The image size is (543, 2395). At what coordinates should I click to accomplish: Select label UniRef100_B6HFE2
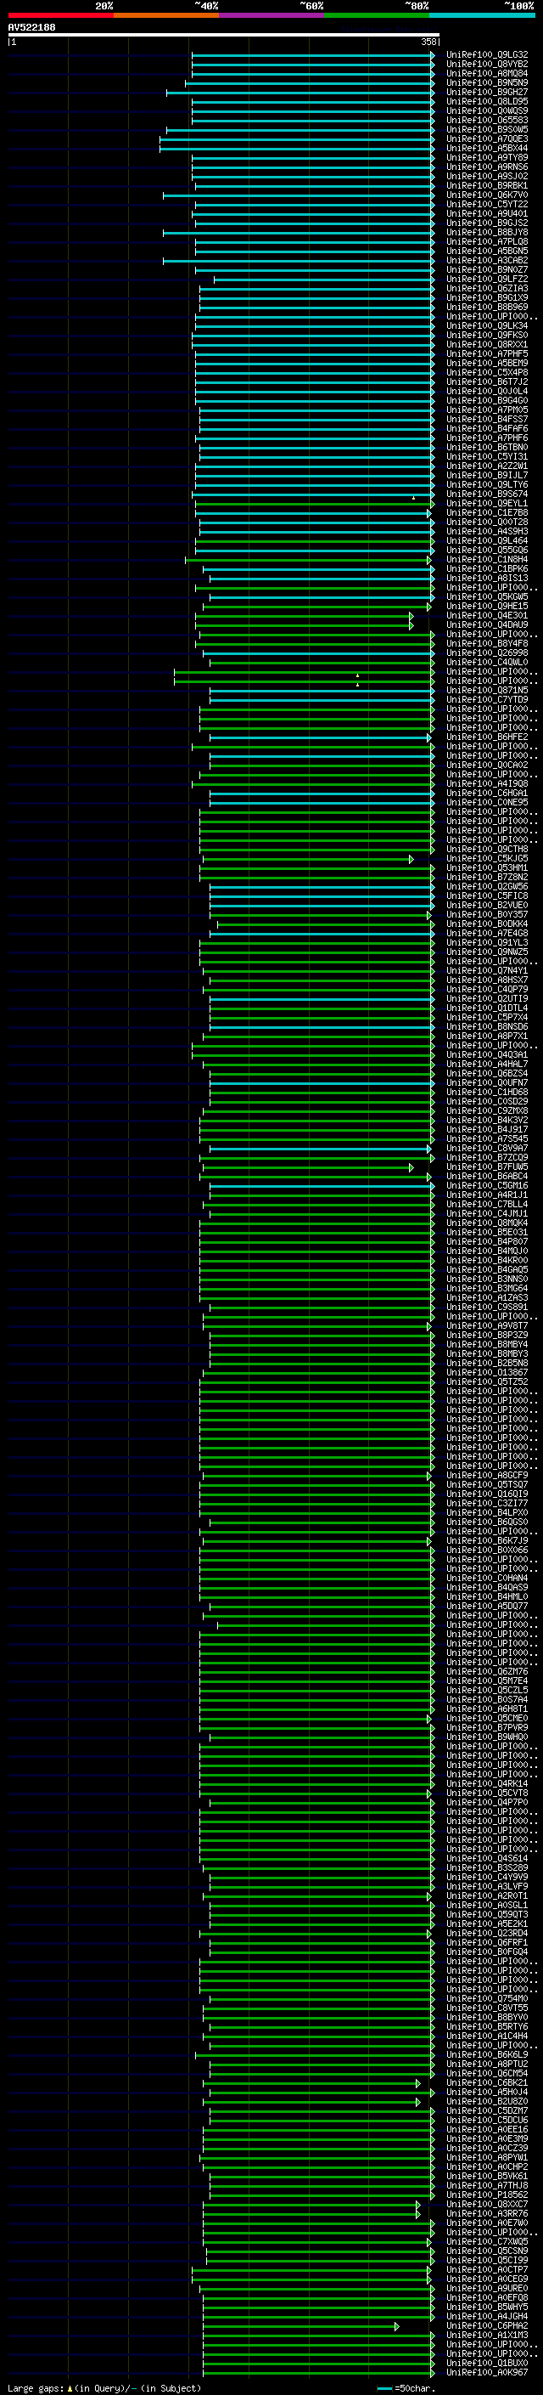point(487,737)
